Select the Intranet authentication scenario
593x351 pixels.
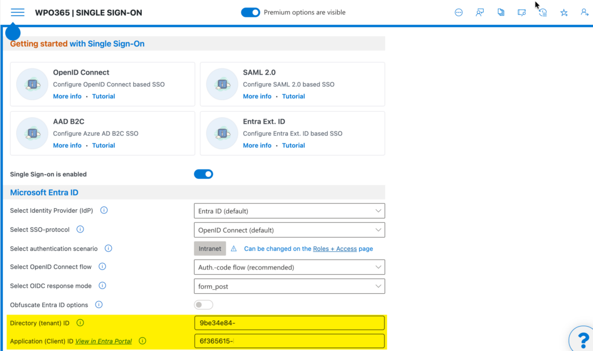coord(210,248)
